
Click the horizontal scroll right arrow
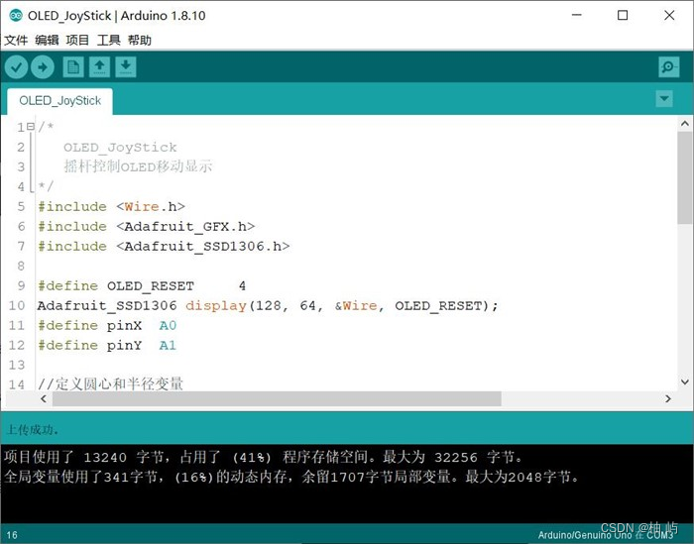pyautogui.click(x=668, y=398)
